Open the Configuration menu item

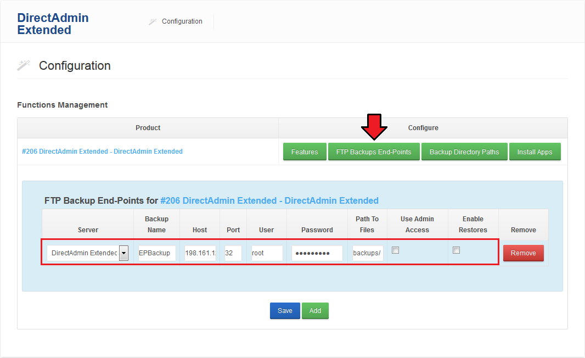click(x=182, y=21)
